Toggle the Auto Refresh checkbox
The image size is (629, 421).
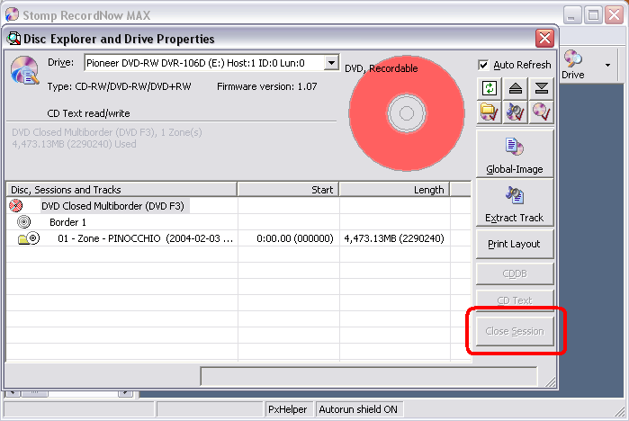(x=483, y=65)
